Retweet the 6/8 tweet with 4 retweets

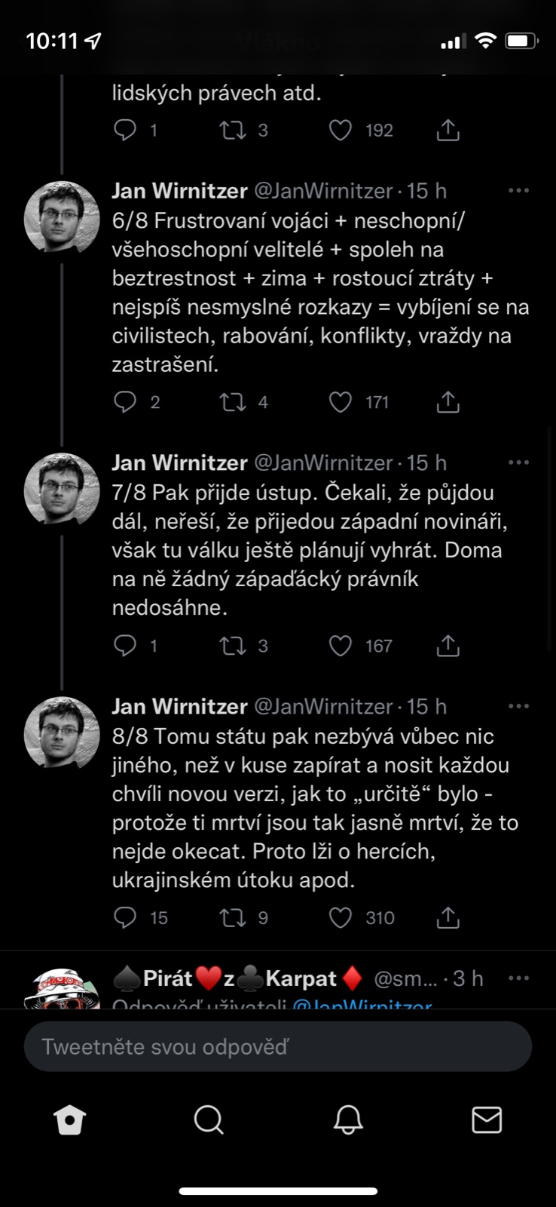click(x=233, y=402)
